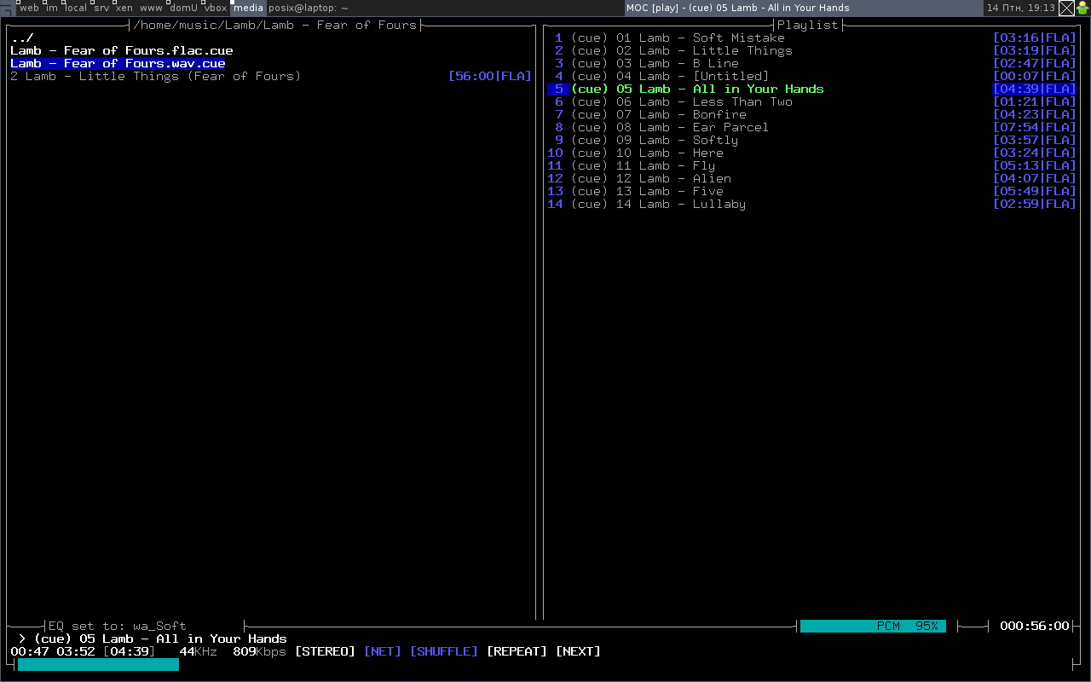Click the remaining time 03:52
The height and width of the screenshot is (682, 1091).
tap(76, 651)
